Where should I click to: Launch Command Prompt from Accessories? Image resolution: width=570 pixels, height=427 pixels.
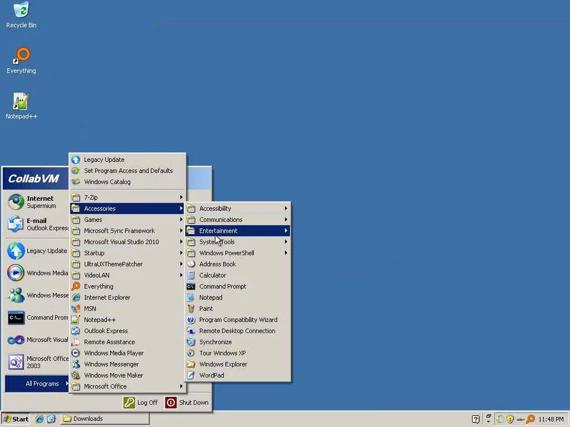(x=238, y=286)
